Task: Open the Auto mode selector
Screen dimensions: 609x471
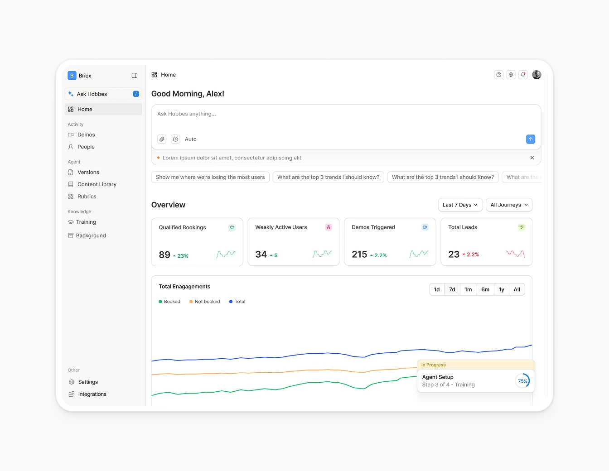Action: [190, 139]
